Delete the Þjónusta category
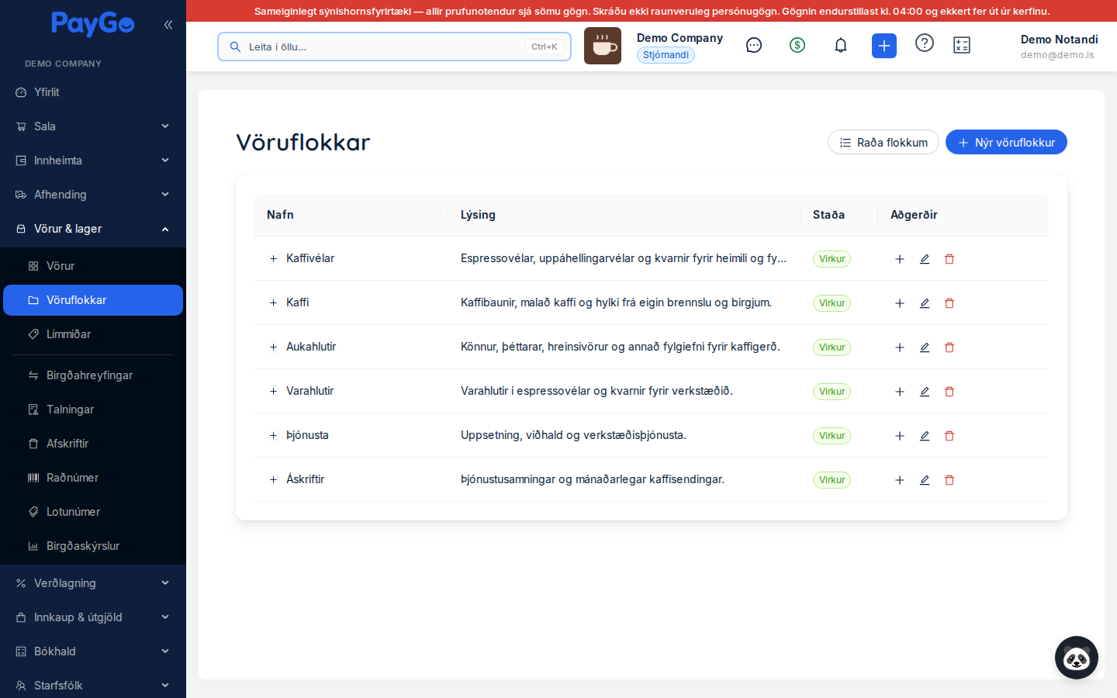 [949, 436]
